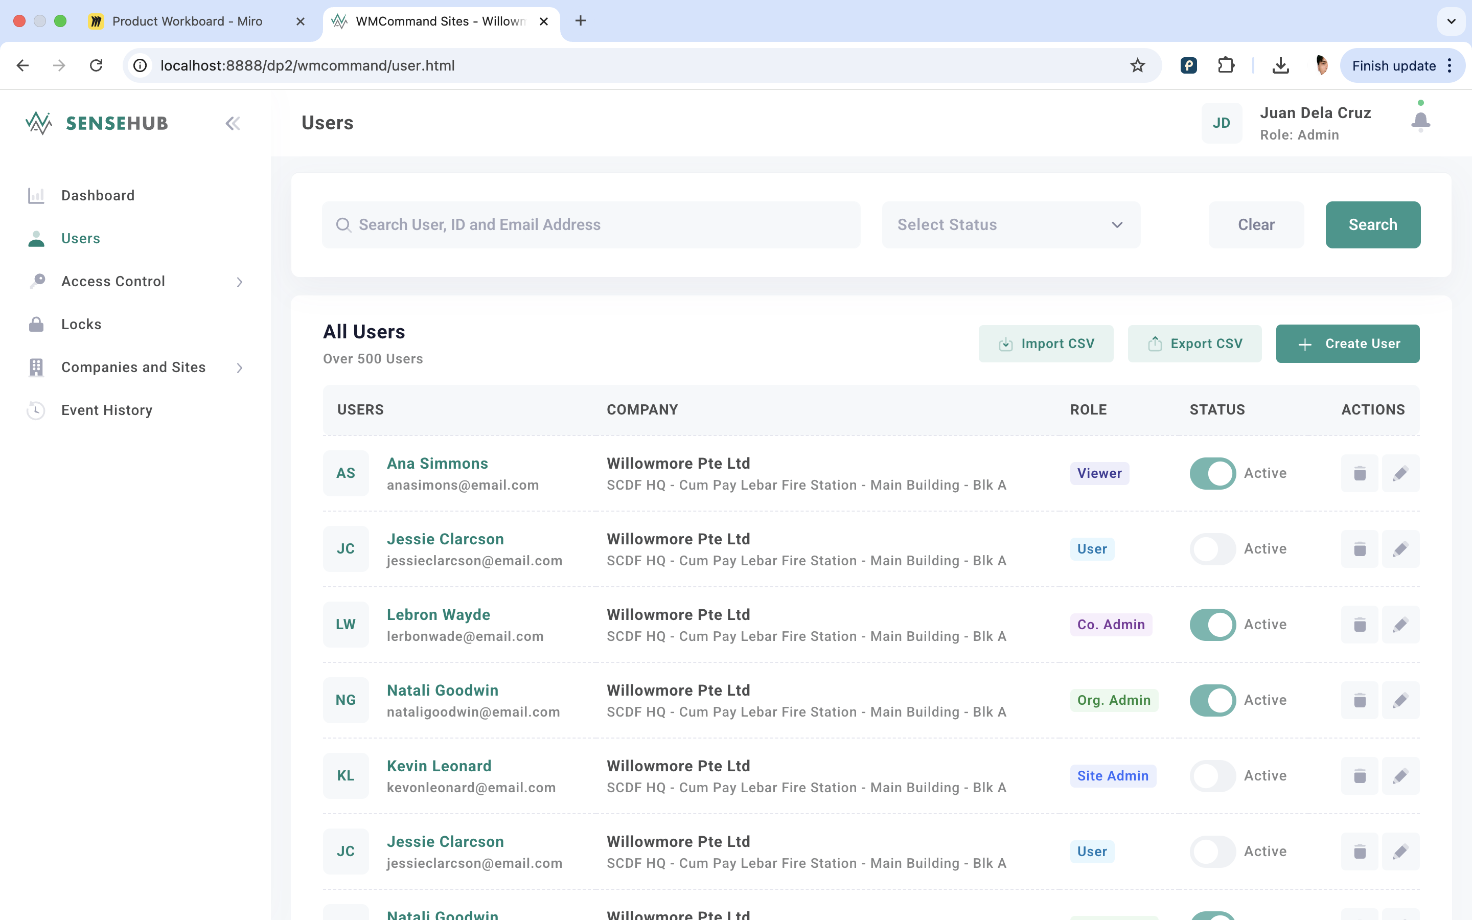Expand Companies and Sites submenu
The height and width of the screenshot is (920, 1472).
point(239,367)
